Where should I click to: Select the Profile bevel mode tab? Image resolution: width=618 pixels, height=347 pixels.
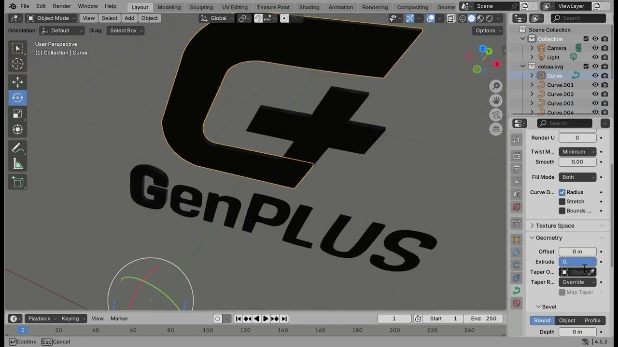[592, 320]
